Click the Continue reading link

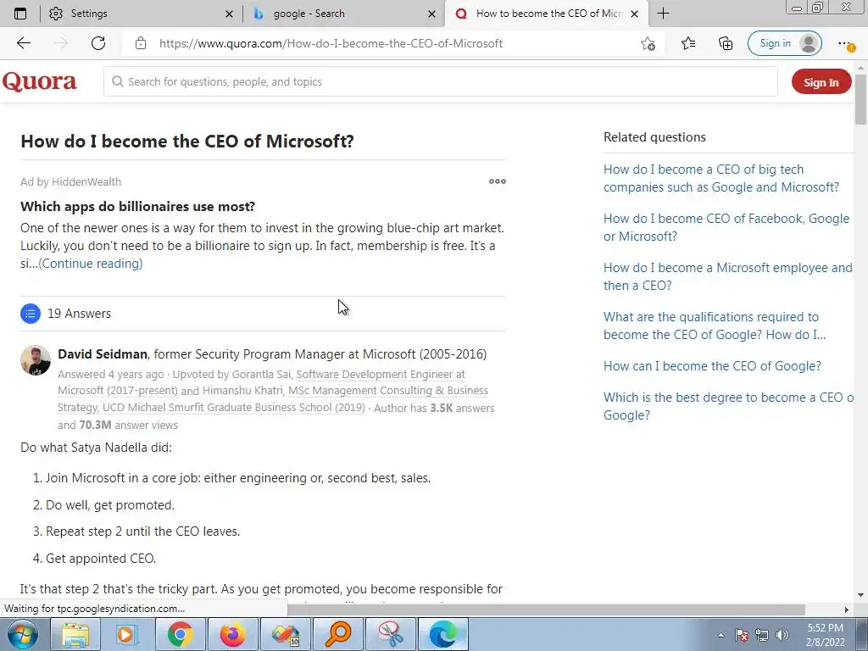click(x=90, y=264)
